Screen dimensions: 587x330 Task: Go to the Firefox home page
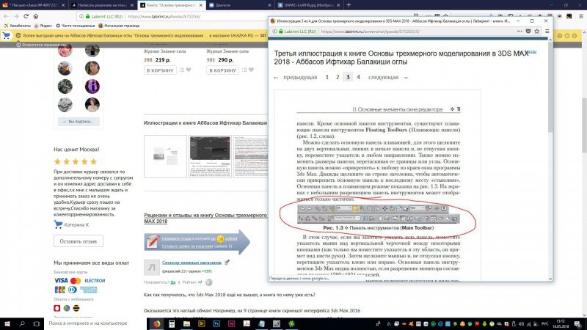(35, 16)
